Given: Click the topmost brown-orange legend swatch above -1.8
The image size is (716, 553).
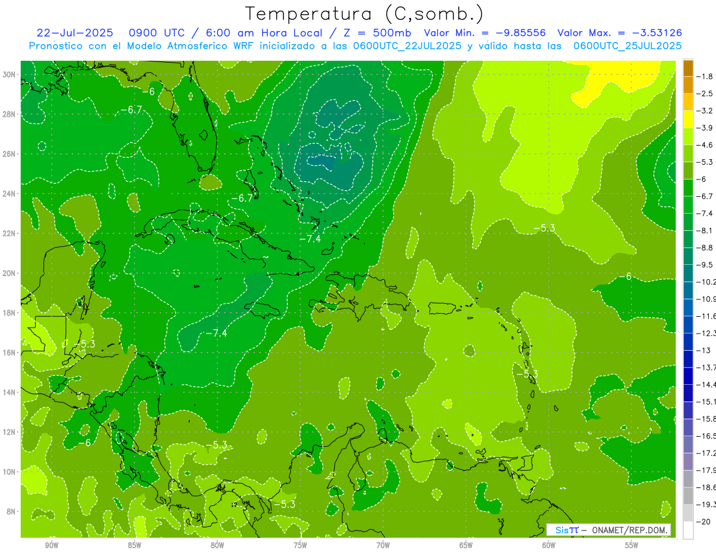Looking at the screenshot, I should [688, 67].
